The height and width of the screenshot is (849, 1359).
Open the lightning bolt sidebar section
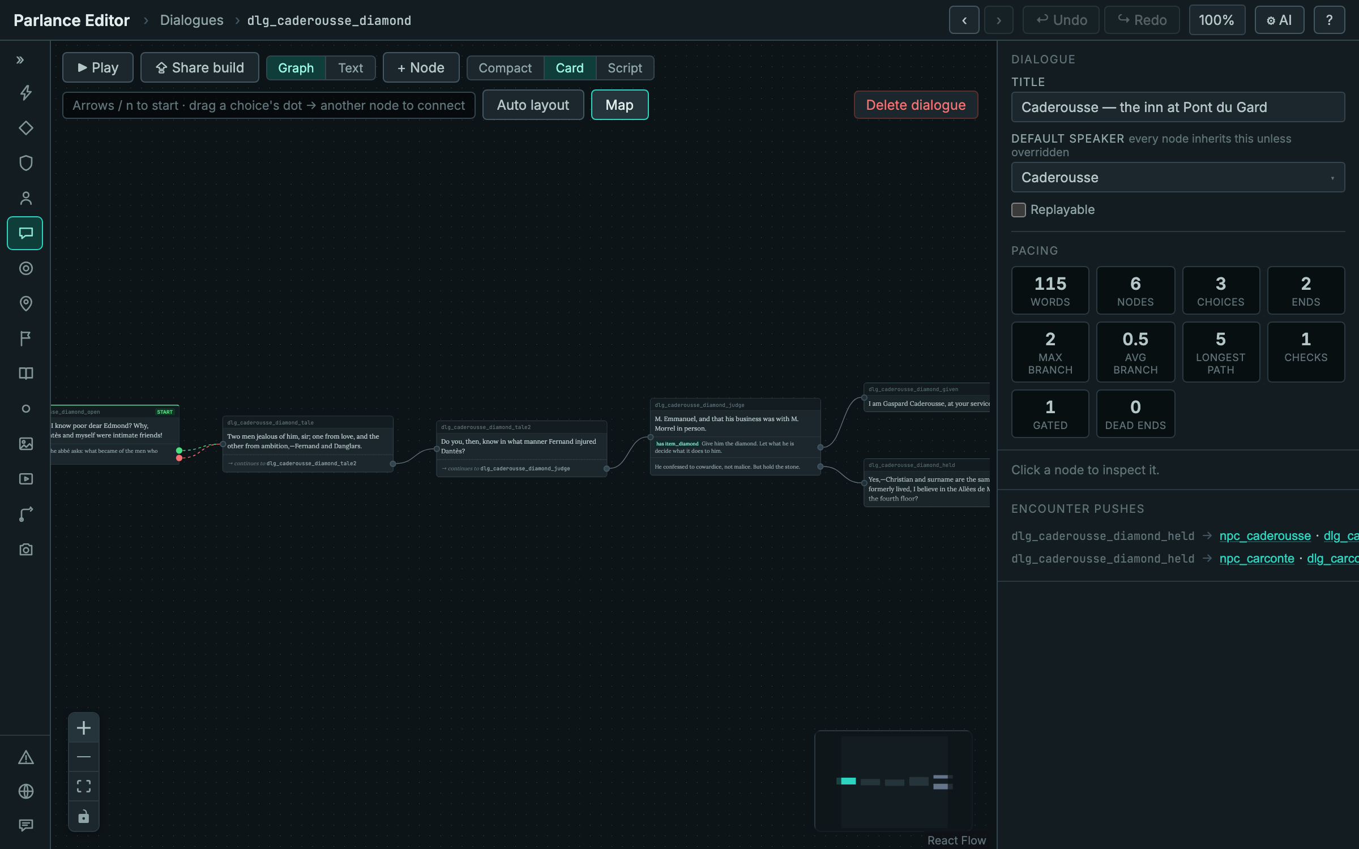(25, 93)
